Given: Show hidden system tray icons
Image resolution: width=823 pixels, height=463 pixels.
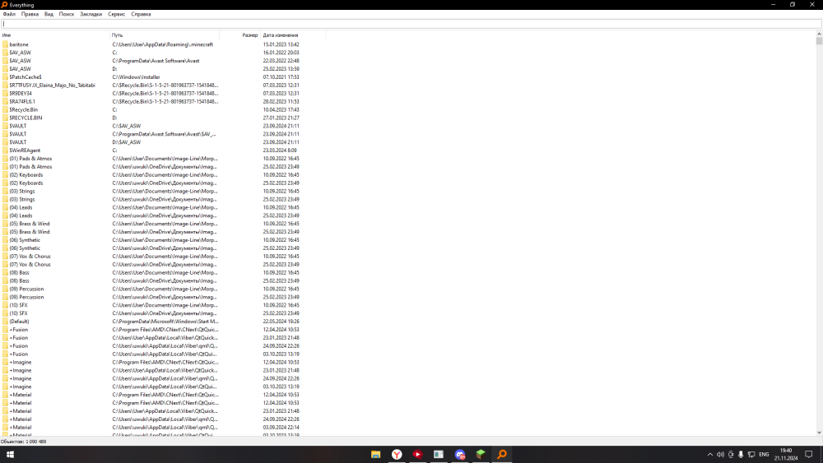Looking at the screenshot, I should coord(710,455).
